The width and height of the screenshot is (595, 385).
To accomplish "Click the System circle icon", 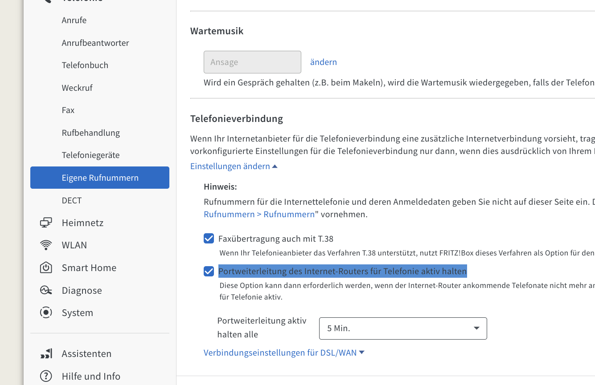I will [x=46, y=312].
